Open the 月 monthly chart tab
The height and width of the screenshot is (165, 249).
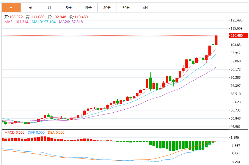coord(49,8)
